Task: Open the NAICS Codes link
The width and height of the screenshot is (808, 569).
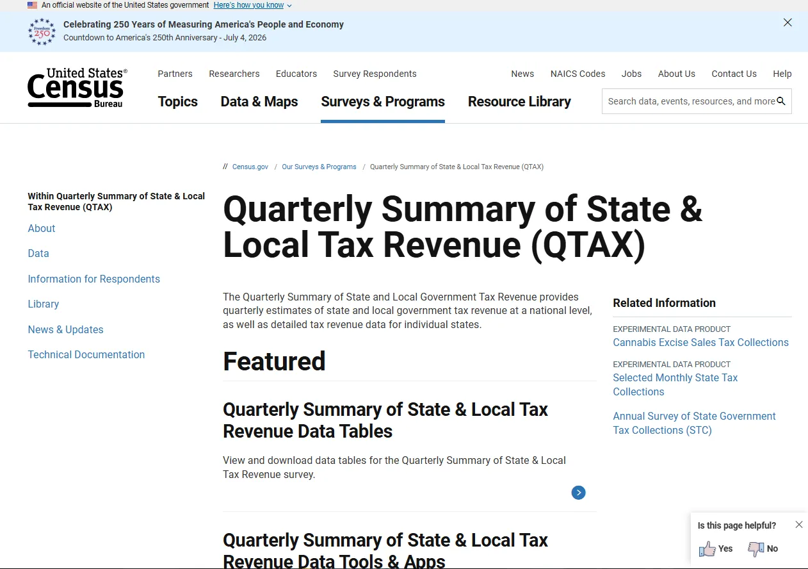Action: tap(578, 74)
